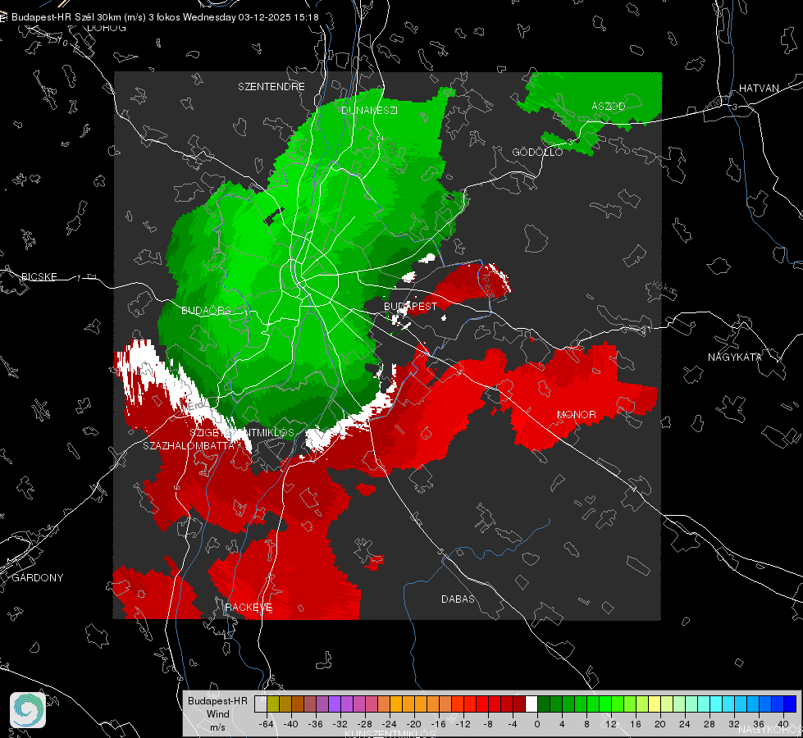Image resolution: width=803 pixels, height=738 pixels.
Task: Click the yellow swatch above legend value 20
Action: [x=655, y=704]
